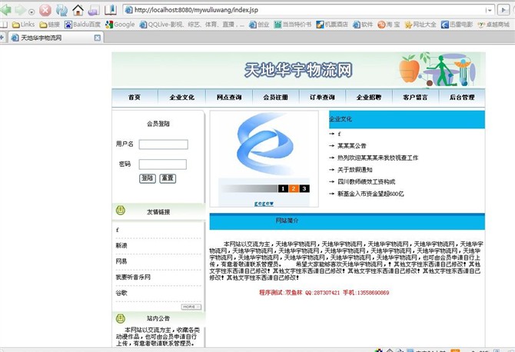
Task: Open the 迅雷电影 bookmark
Action: (x=457, y=25)
